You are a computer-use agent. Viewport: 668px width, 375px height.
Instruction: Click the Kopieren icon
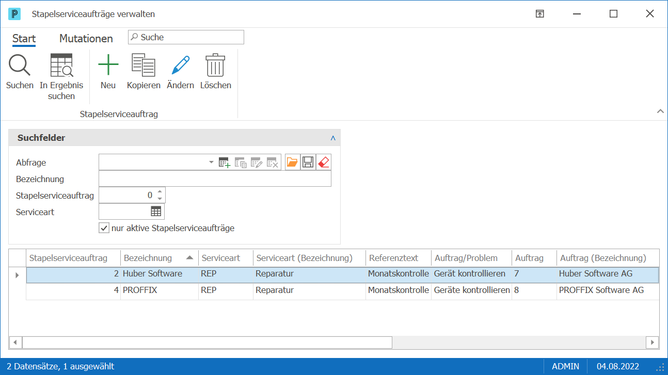point(144,66)
